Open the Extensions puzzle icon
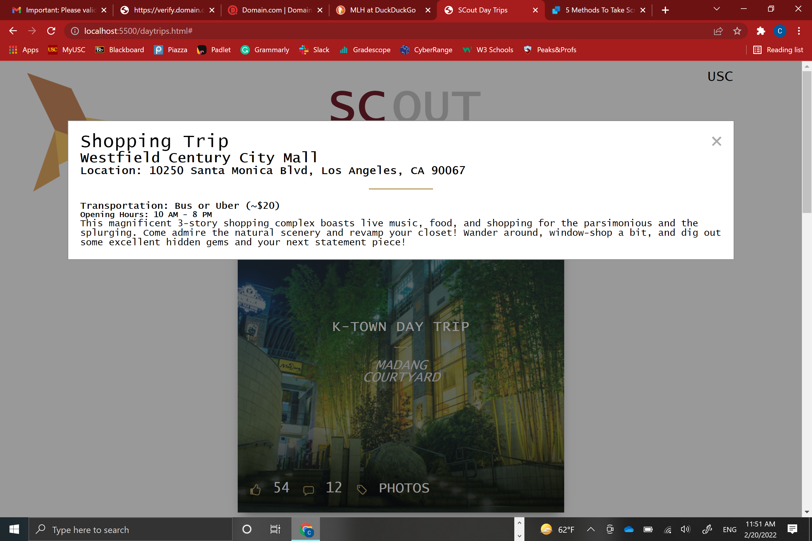This screenshot has height=541, width=812. click(761, 31)
